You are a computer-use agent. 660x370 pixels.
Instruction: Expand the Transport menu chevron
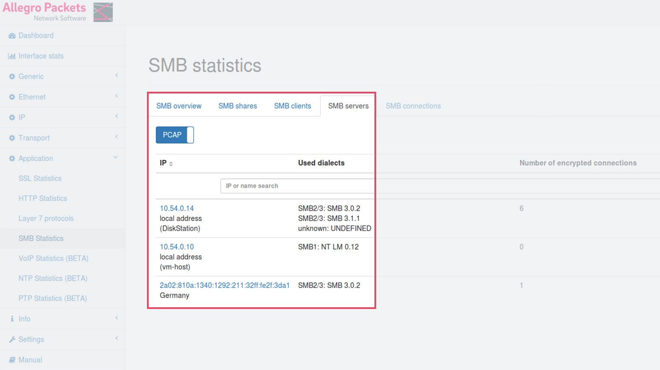tap(117, 137)
